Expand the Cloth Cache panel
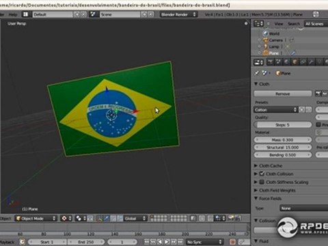 pyautogui.click(x=256, y=165)
